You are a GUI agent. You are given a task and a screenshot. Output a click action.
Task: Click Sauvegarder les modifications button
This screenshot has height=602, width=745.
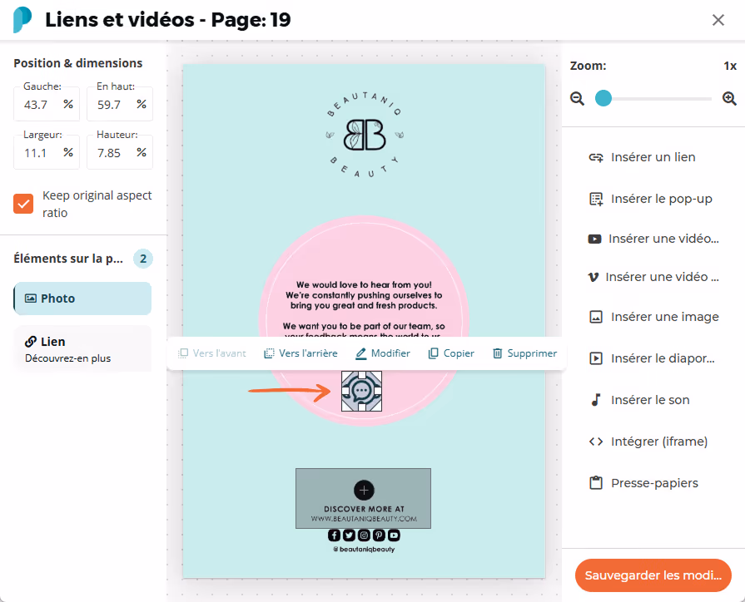(653, 575)
